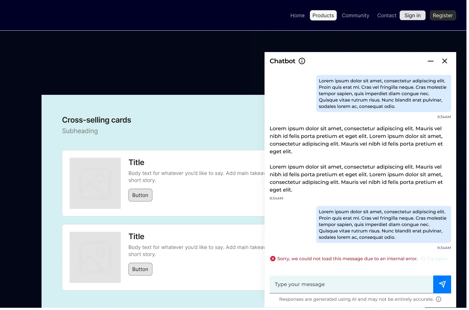Viewport: 469px width, 310px height.
Task: Click Button in the second card
Action: coord(140,269)
